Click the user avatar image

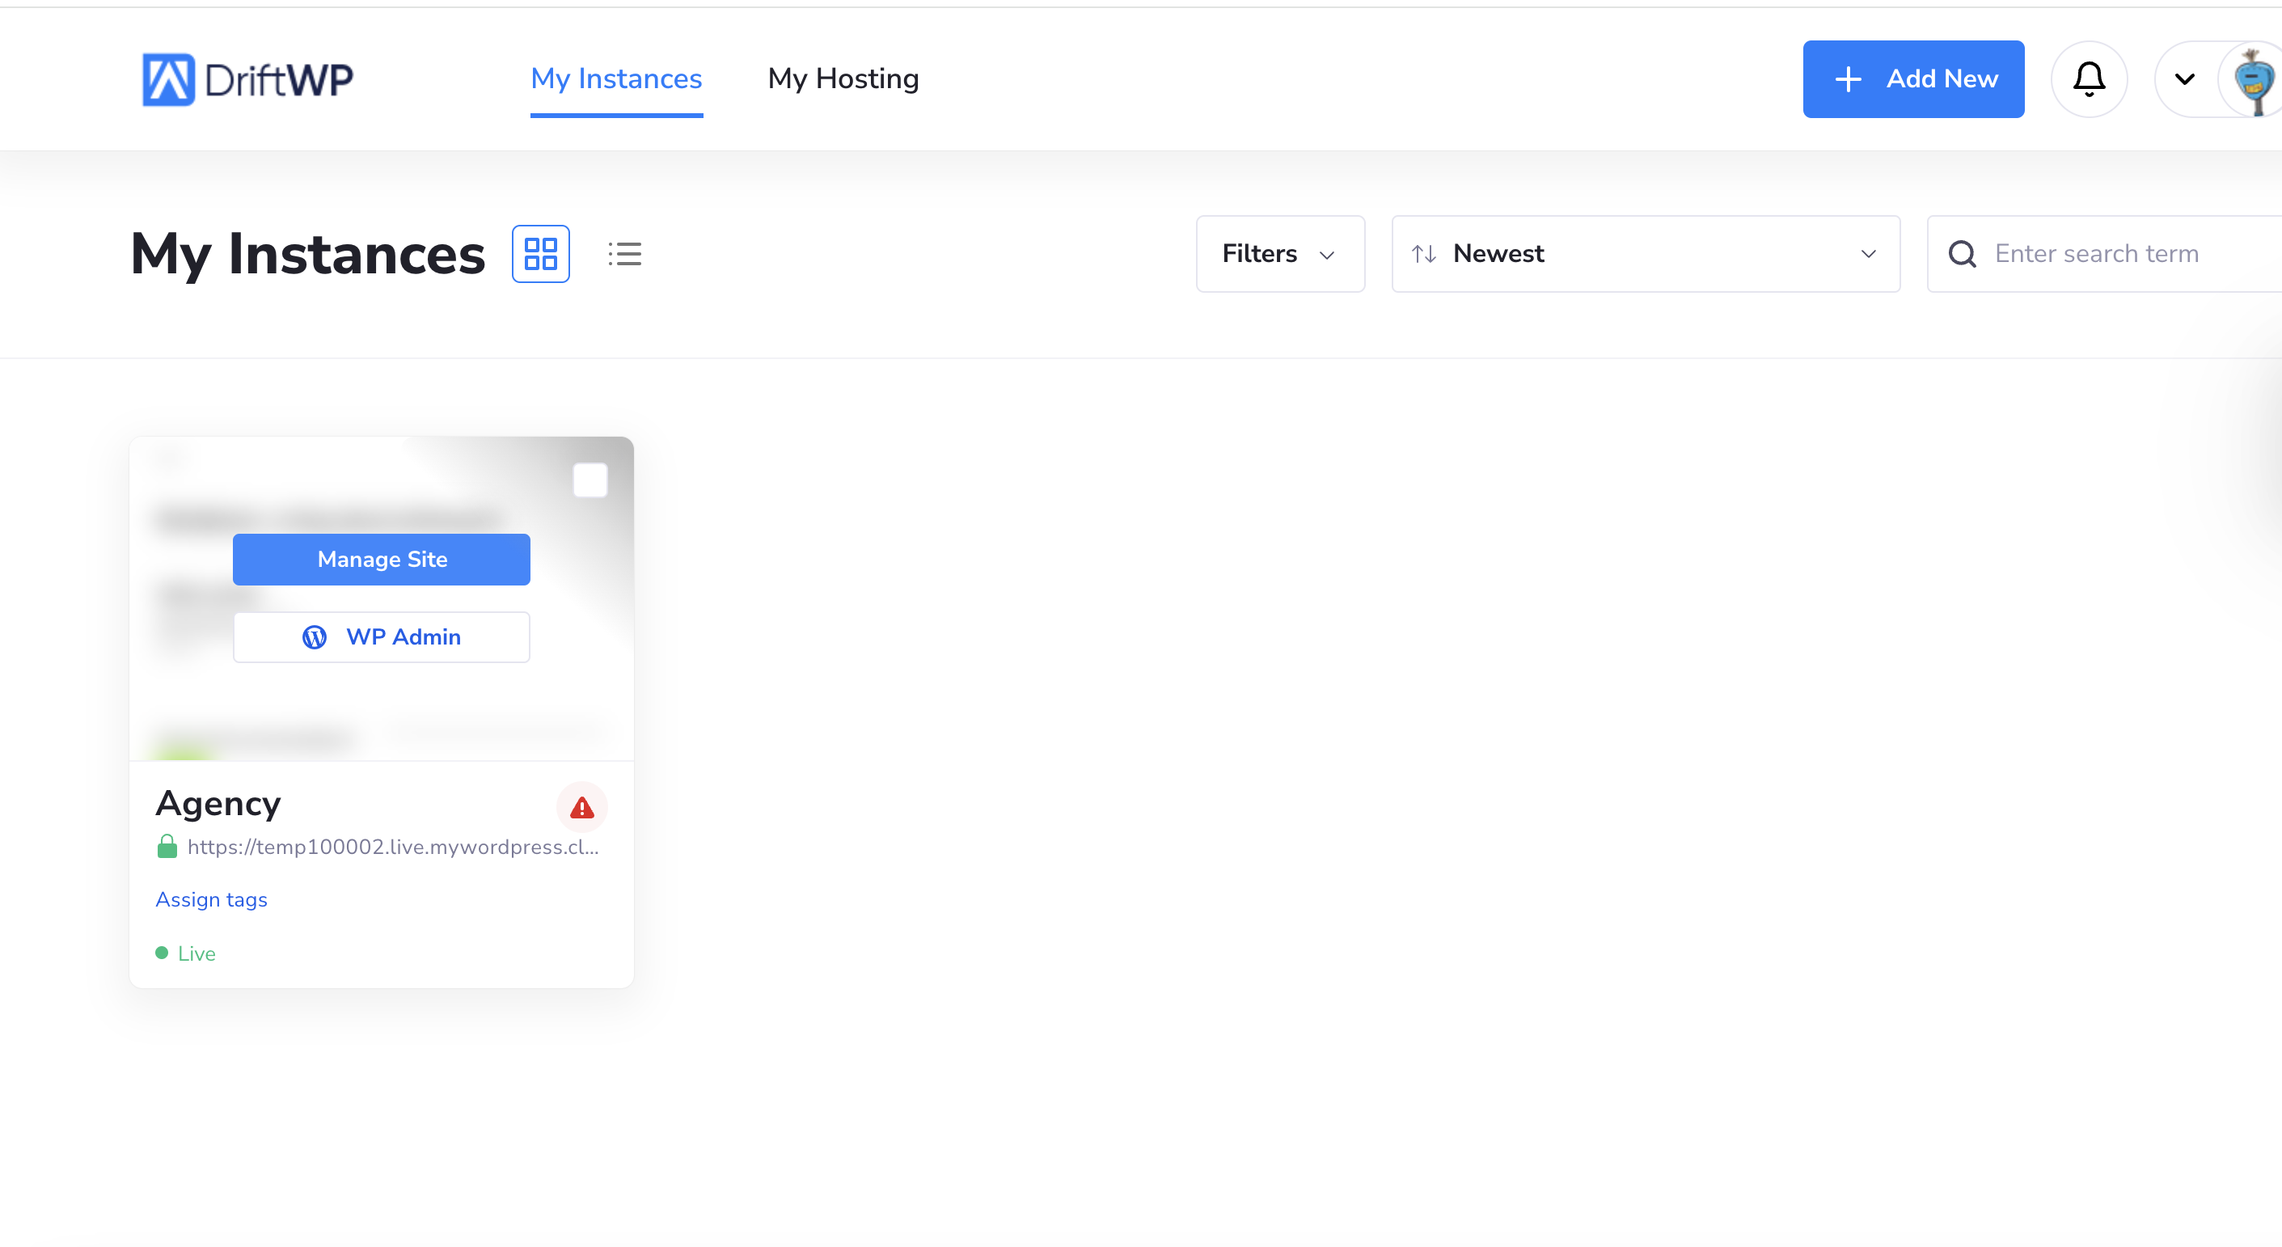click(x=2252, y=80)
